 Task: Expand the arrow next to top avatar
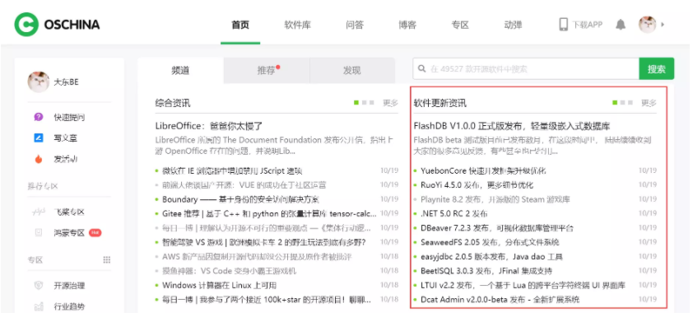pos(663,25)
